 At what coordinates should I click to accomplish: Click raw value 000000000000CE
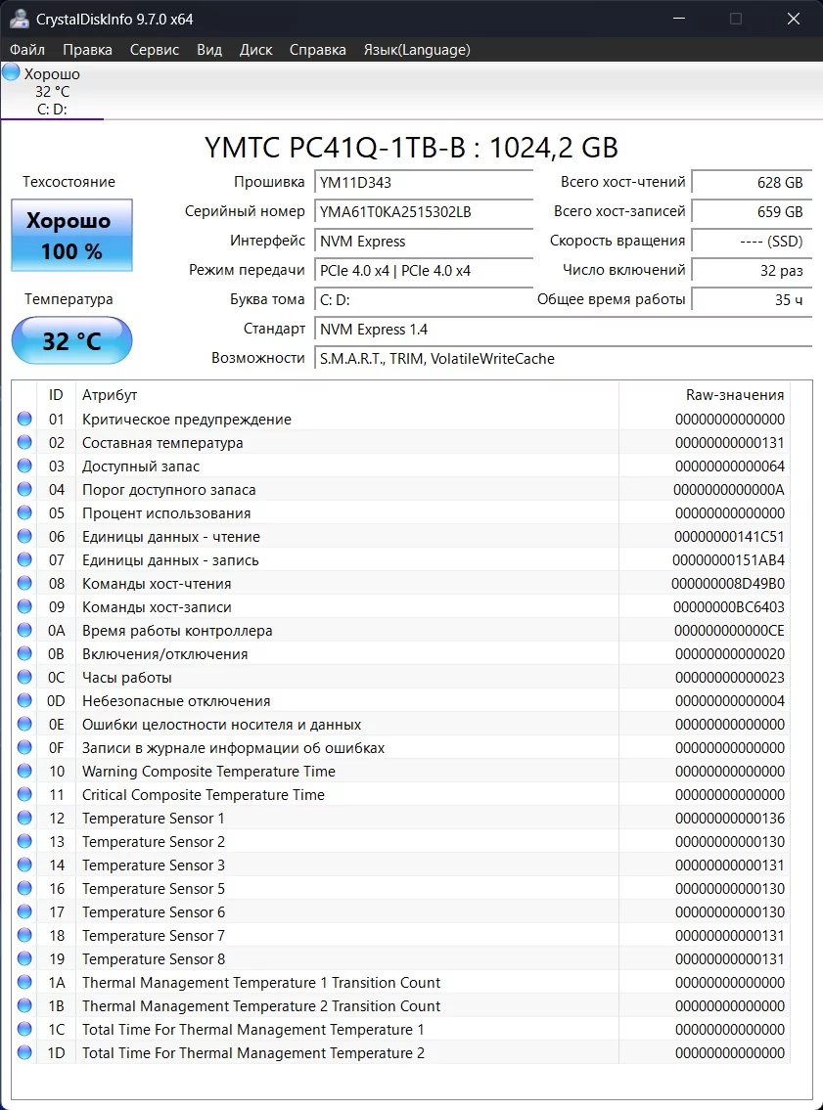[729, 630]
